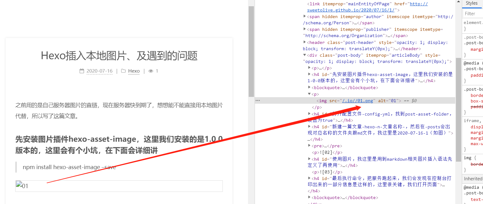The height and width of the screenshot is (204, 483).
Task: Expand the span itemprop="author" node
Action: click(x=305, y=17)
